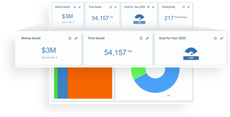Screen dimensions: 230x117
Task: Edit the large Money Saved card via pencil icon
Action: click(x=76, y=38)
